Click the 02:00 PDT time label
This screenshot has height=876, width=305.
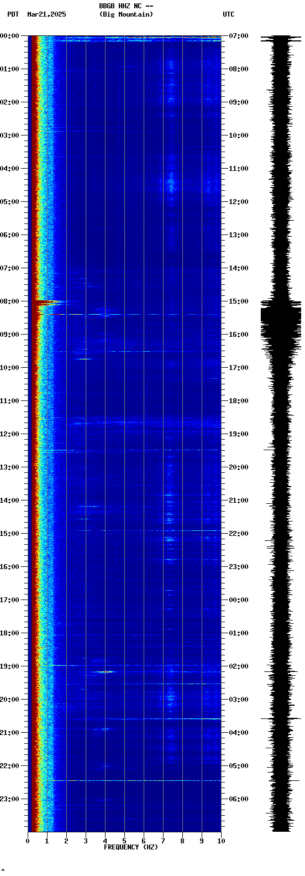[x=10, y=102]
